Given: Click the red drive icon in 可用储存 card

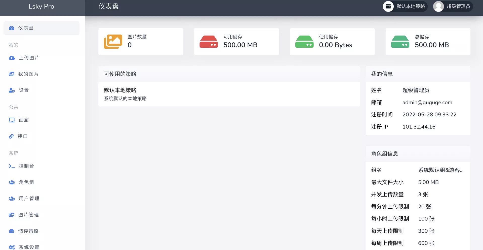Looking at the screenshot, I should tap(209, 42).
